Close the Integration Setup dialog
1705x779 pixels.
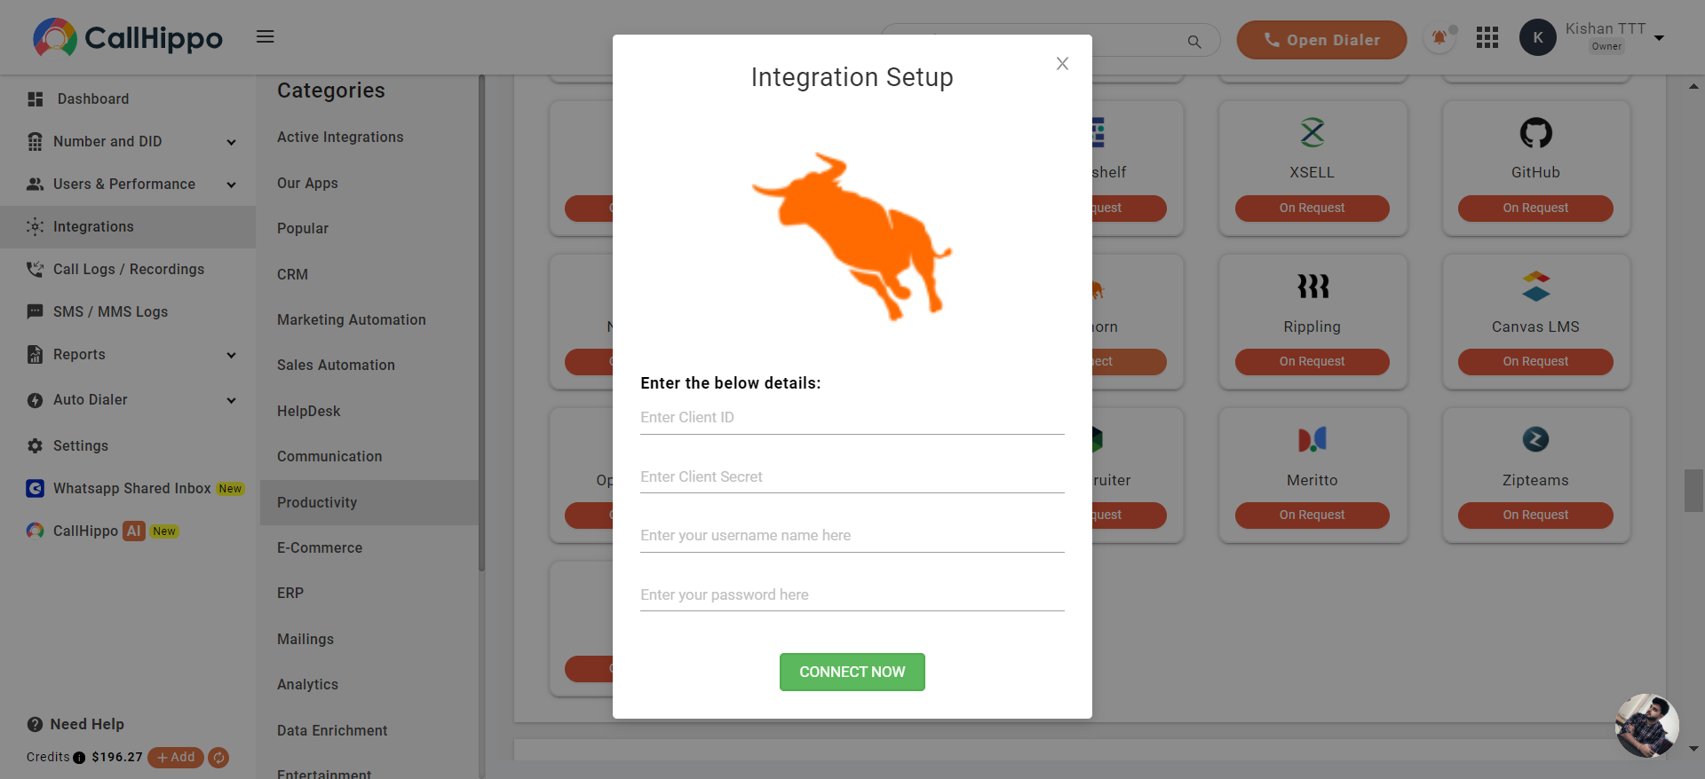[x=1062, y=64]
